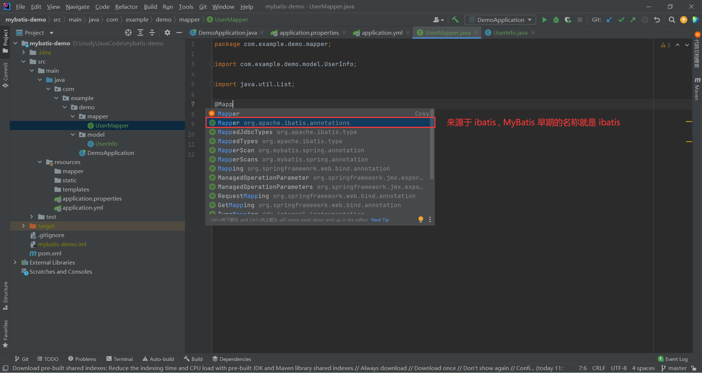Git Update Project arrow icon
The height and width of the screenshot is (373, 702).
pyautogui.click(x=609, y=20)
